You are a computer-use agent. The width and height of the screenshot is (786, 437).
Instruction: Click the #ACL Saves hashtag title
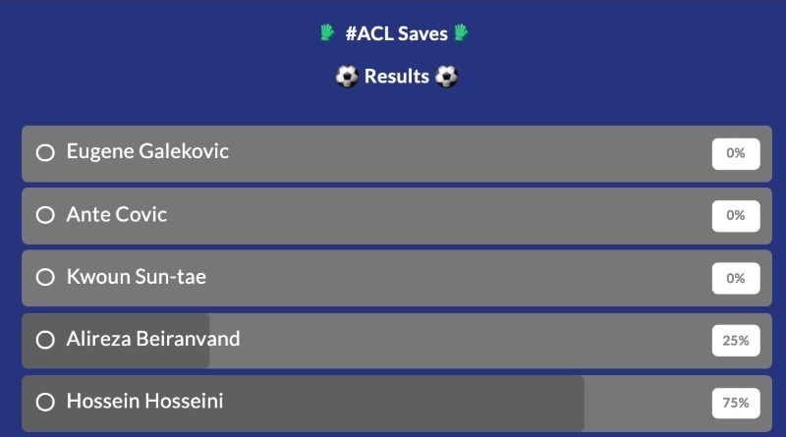pyautogui.click(x=397, y=33)
